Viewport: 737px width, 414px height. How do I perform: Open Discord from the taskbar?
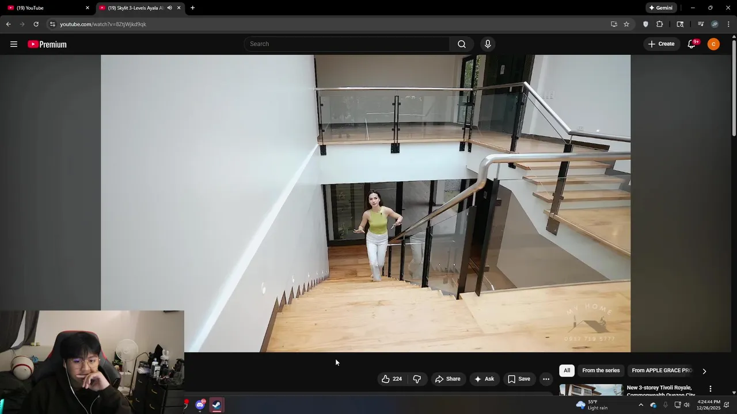(x=200, y=405)
